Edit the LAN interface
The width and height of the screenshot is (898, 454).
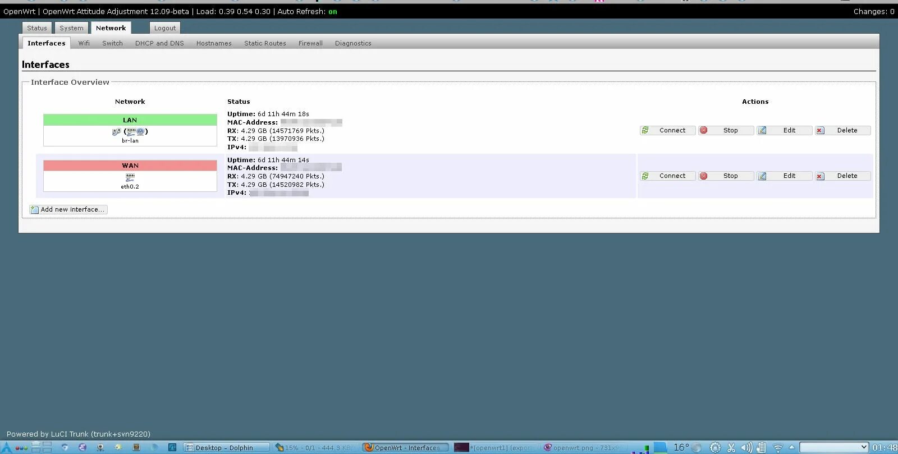[x=785, y=130]
